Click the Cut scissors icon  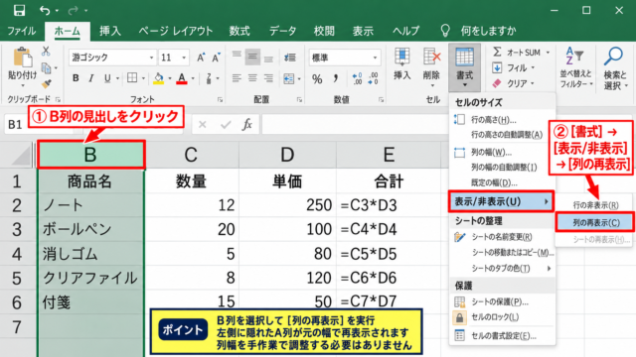46,51
